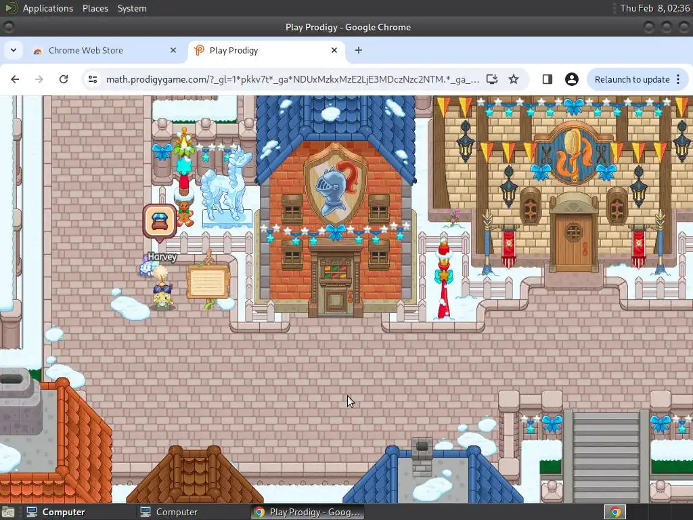Open the site information icon in address bar

(x=93, y=79)
